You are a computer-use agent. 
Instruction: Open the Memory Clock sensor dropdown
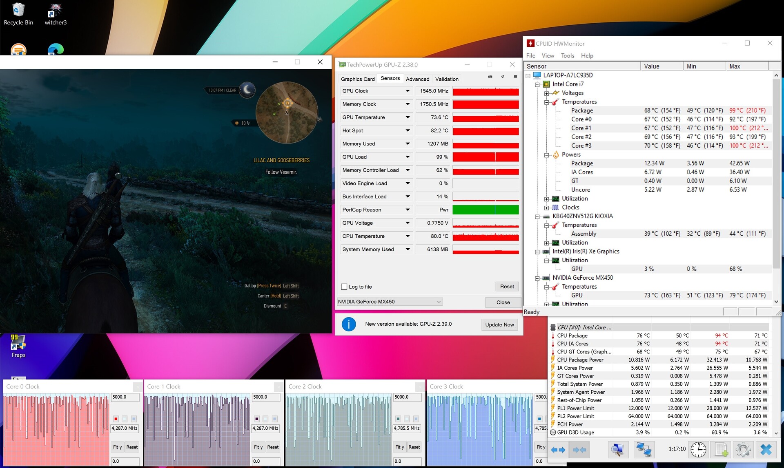tap(408, 104)
